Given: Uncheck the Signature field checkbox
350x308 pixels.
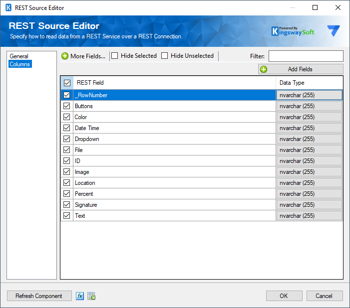Looking at the screenshot, I should [x=67, y=205].
